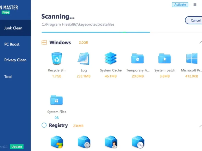202x151 pixels.
Task: Click the System Cache label
Action: pyautogui.click(x=111, y=70)
